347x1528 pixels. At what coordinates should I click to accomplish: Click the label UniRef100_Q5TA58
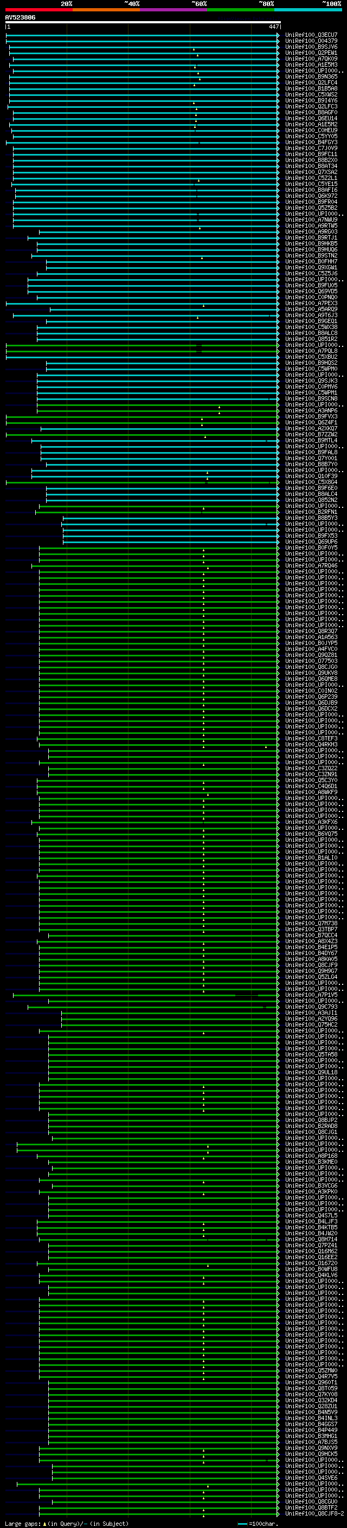311,1054
